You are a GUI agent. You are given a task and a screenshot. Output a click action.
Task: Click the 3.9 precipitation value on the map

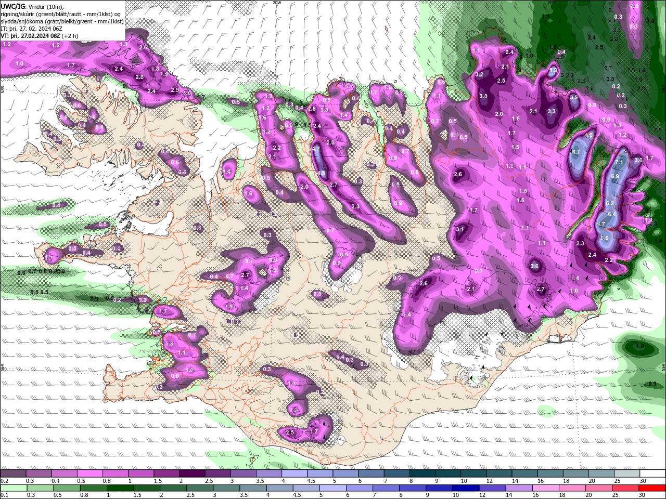click(x=573, y=97)
